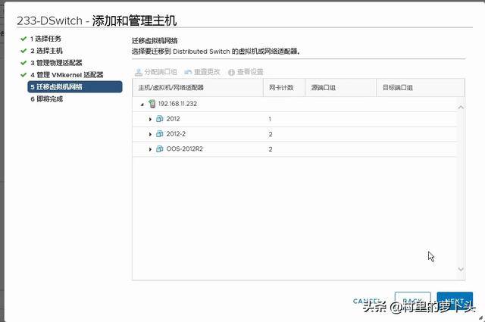Collapse the 192.168.11.232 host tree node
The height and width of the screenshot is (322, 485).
click(x=142, y=105)
